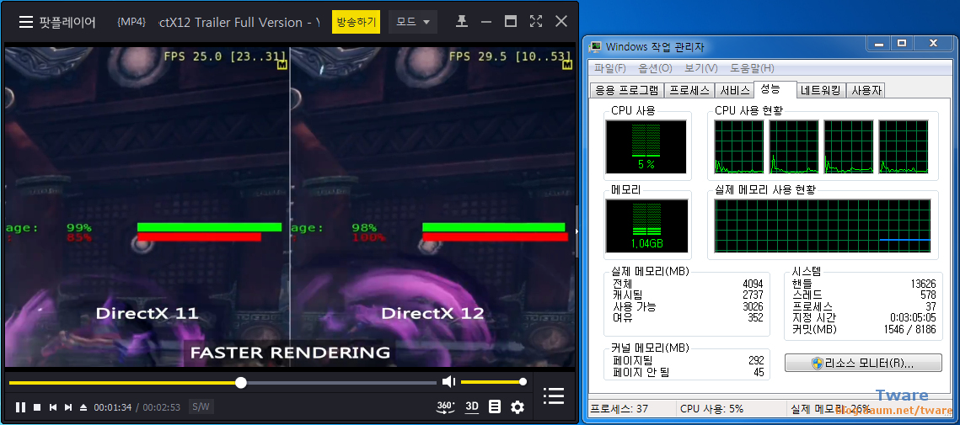Click the seek bar handle
Image resolution: width=960 pixels, height=425 pixels.
pyautogui.click(x=241, y=383)
